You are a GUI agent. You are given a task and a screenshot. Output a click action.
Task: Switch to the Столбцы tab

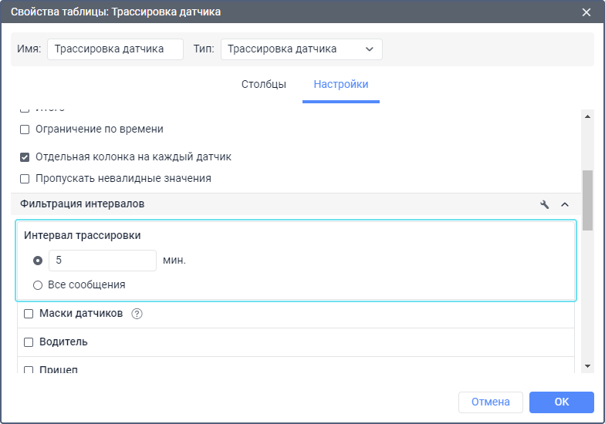click(263, 85)
